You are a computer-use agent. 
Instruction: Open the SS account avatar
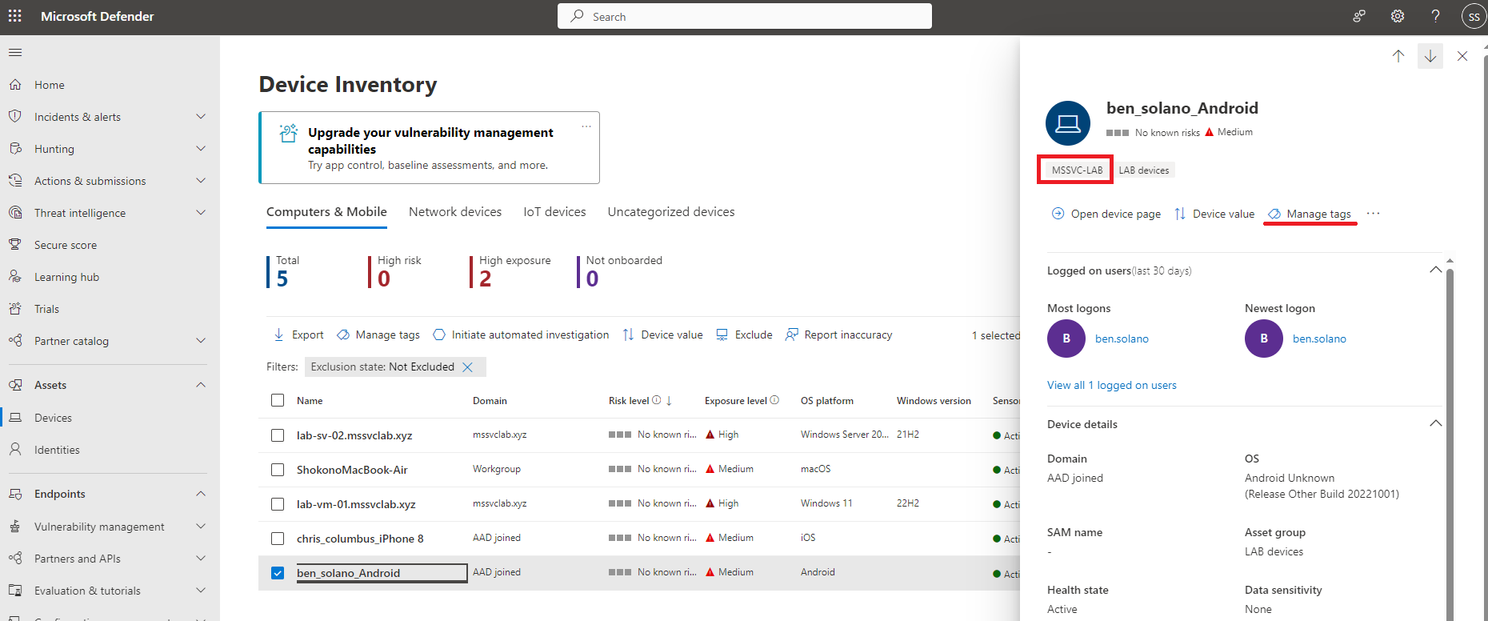tap(1474, 16)
